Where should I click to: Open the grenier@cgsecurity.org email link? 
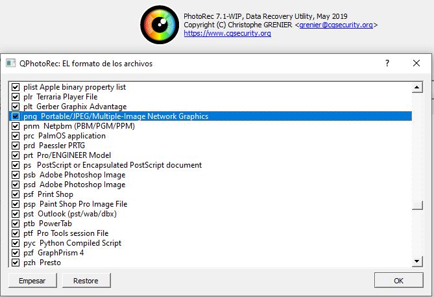coord(336,25)
